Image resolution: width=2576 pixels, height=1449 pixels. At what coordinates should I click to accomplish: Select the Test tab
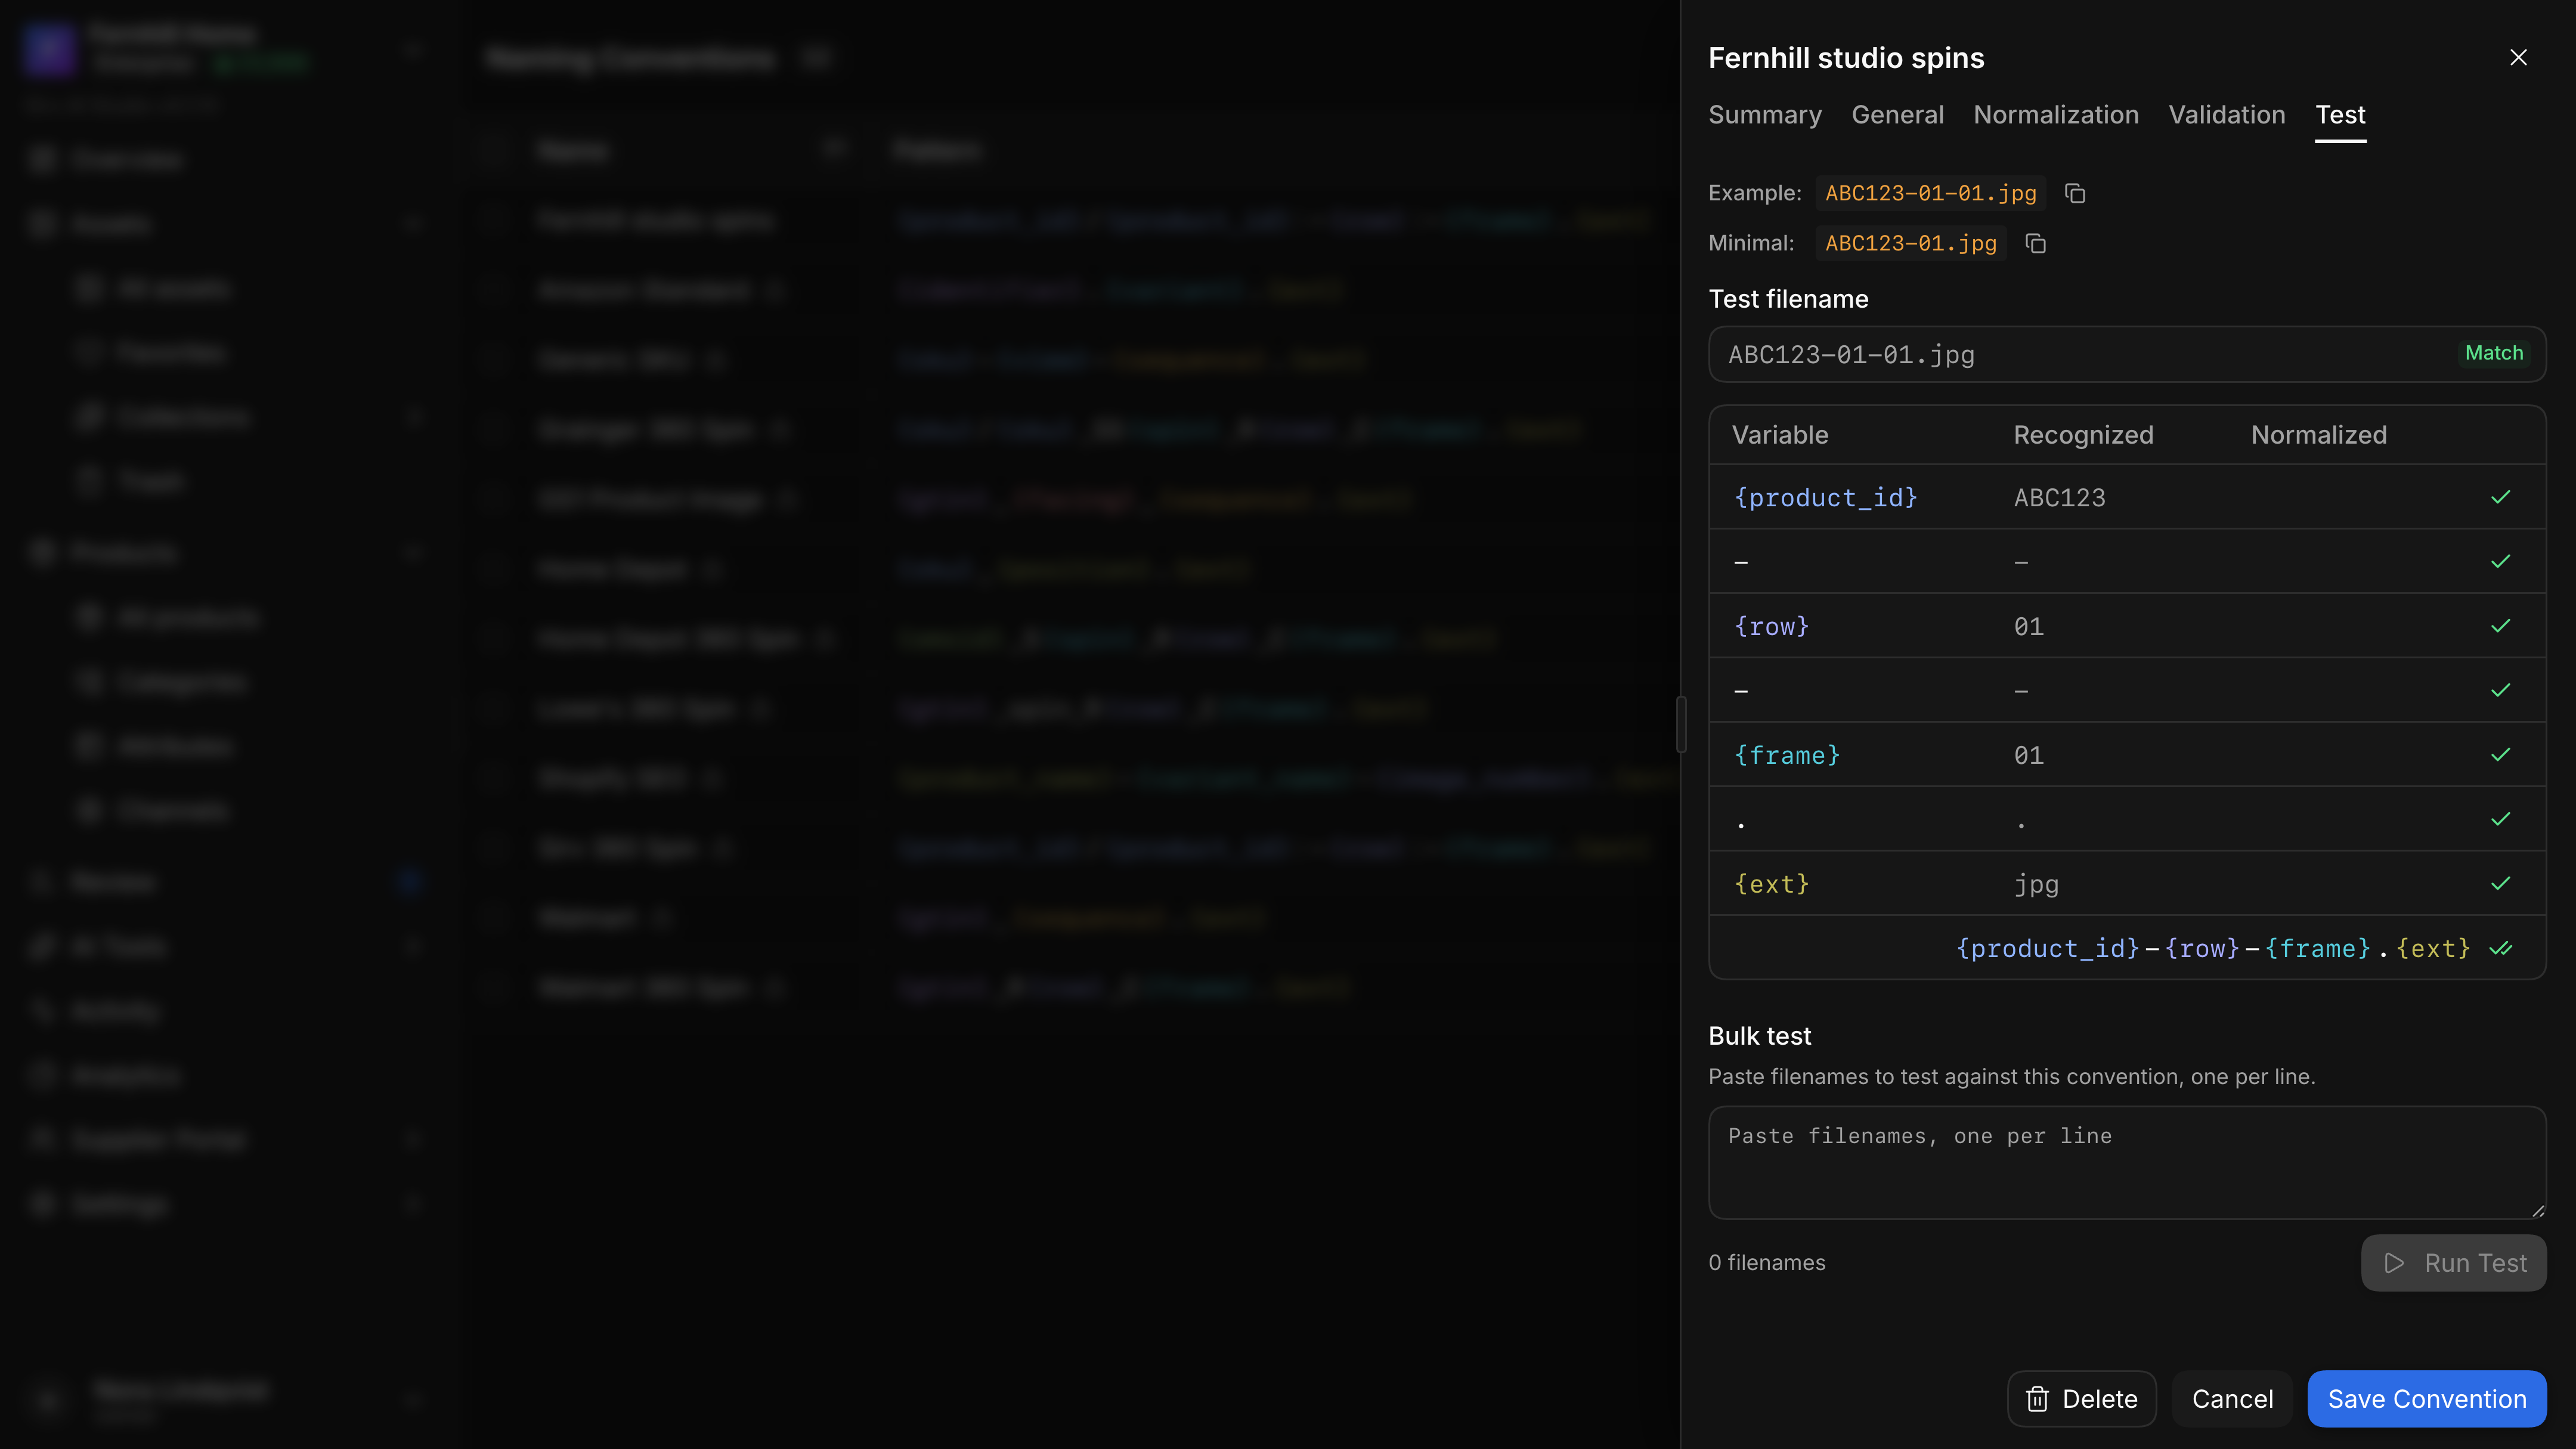[2340, 115]
